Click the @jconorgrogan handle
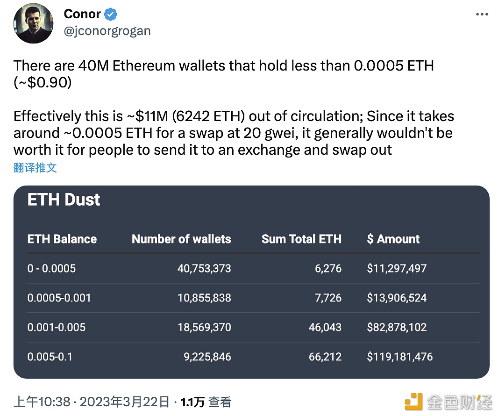The image size is (498, 416). tap(107, 31)
